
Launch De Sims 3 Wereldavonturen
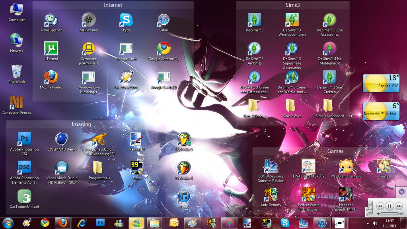pyautogui.click(x=292, y=25)
